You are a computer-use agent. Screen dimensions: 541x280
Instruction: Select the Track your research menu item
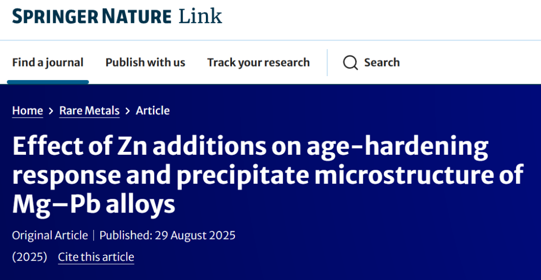click(258, 63)
